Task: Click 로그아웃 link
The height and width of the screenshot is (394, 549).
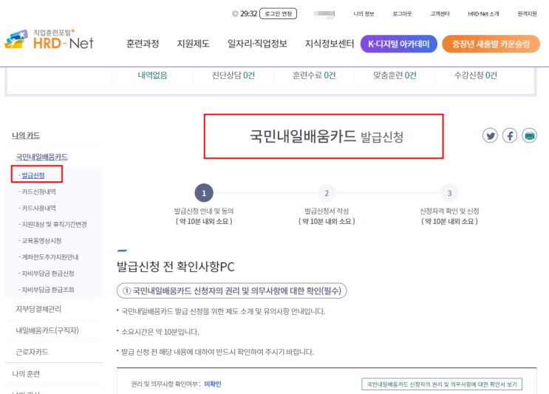Action: point(402,13)
